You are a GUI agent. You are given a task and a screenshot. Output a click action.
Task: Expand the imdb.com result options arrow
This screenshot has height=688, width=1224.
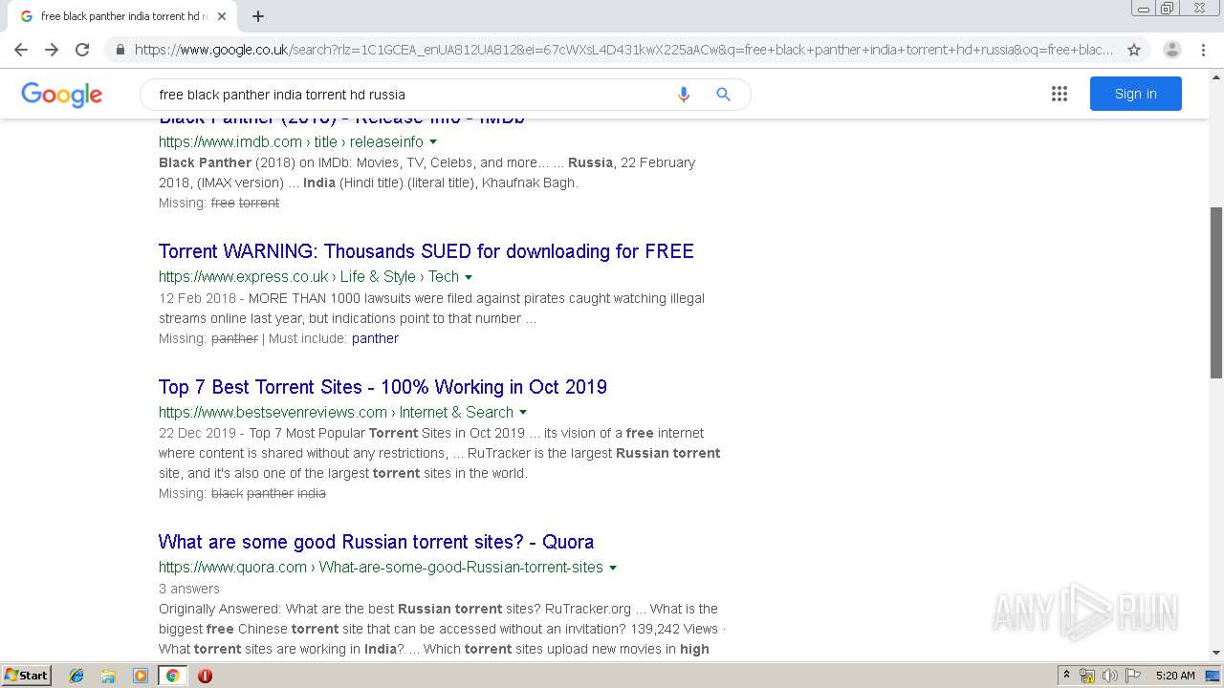click(x=433, y=142)
